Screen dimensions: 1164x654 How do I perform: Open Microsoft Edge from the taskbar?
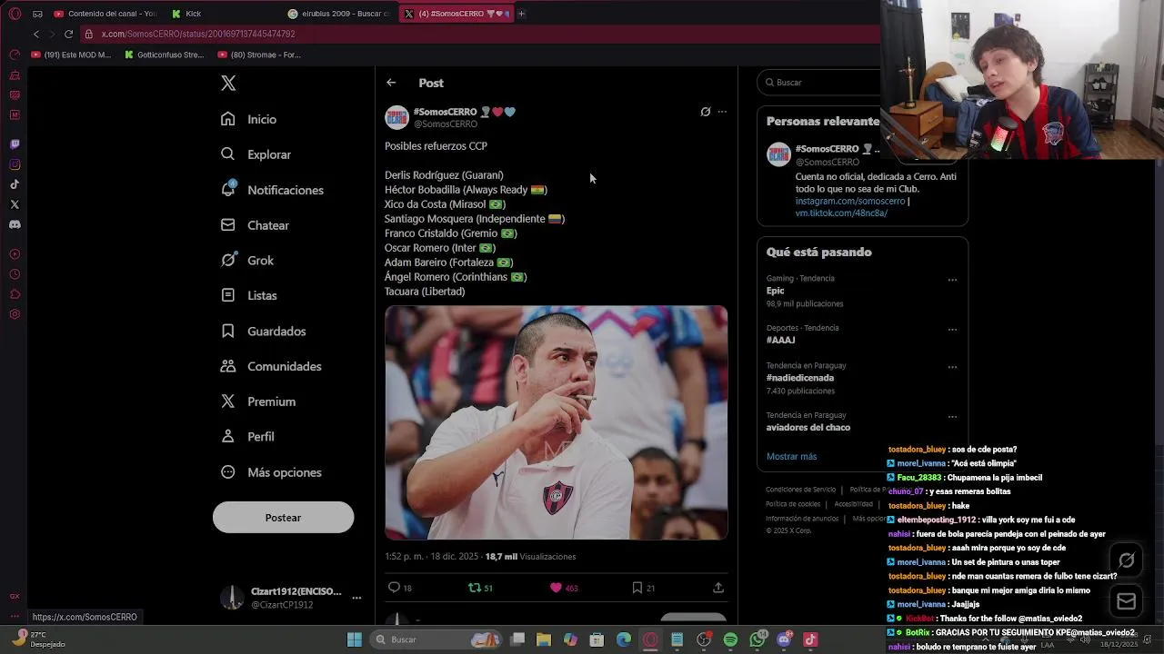click(624, 639)
